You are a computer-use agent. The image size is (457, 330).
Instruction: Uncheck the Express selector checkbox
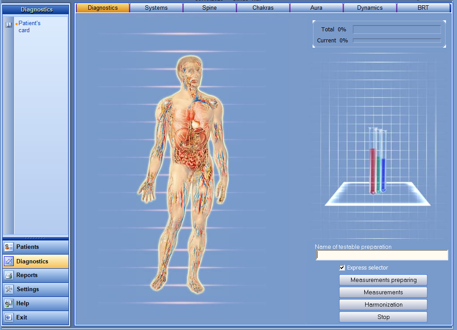(342, 268)
